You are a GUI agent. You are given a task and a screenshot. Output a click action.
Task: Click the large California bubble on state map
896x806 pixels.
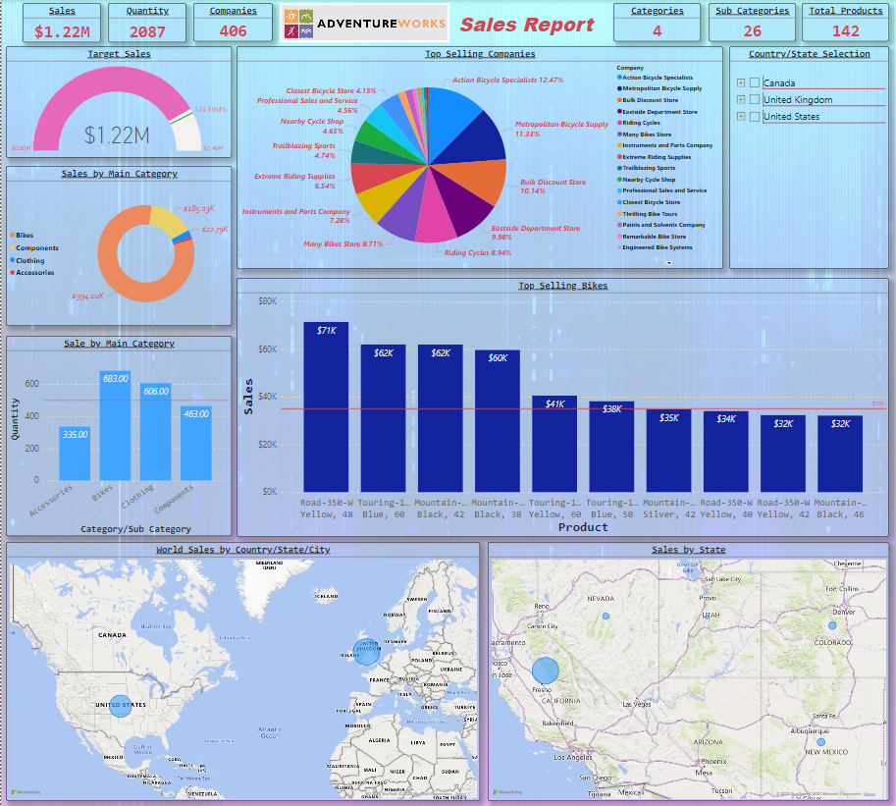(546, 671)
